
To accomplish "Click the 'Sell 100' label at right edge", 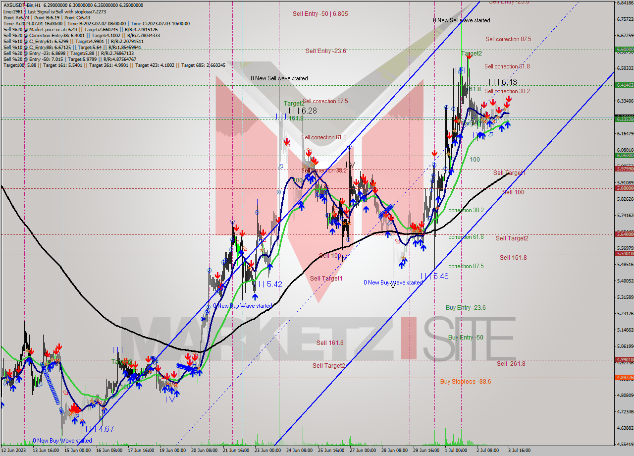I will (513, 192).
